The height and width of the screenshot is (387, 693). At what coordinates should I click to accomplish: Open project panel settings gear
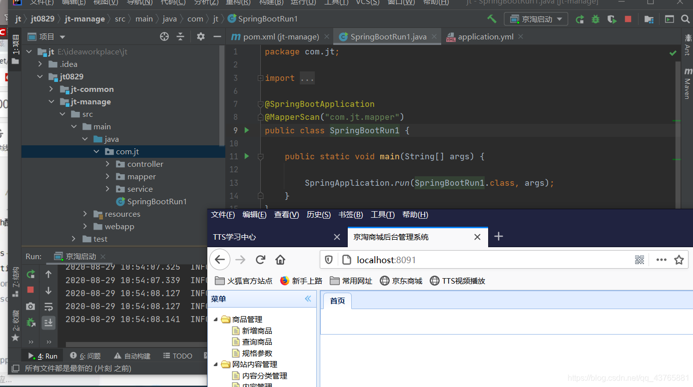pyautogui.click(x=201, y=36)
